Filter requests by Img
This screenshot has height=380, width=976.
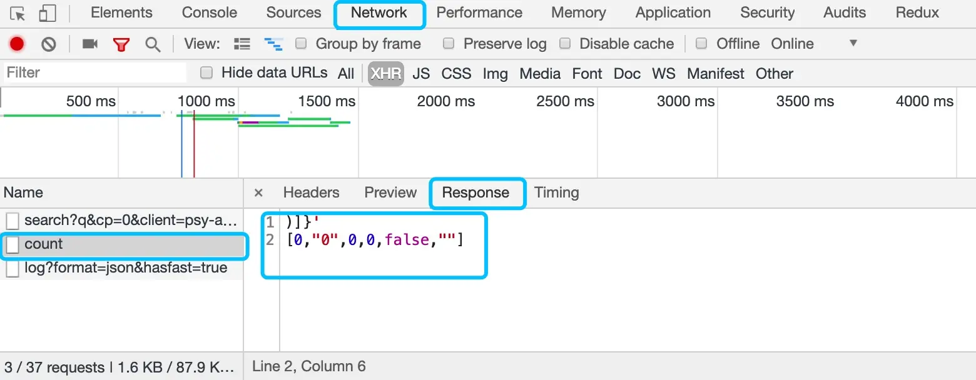click(x=495, y=74)
